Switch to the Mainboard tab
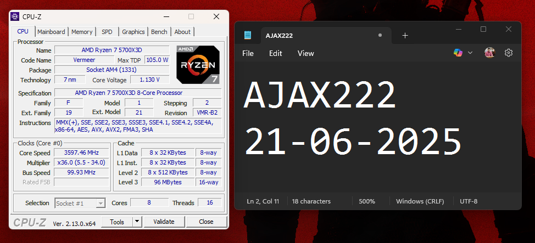 (x=51, y=32)
